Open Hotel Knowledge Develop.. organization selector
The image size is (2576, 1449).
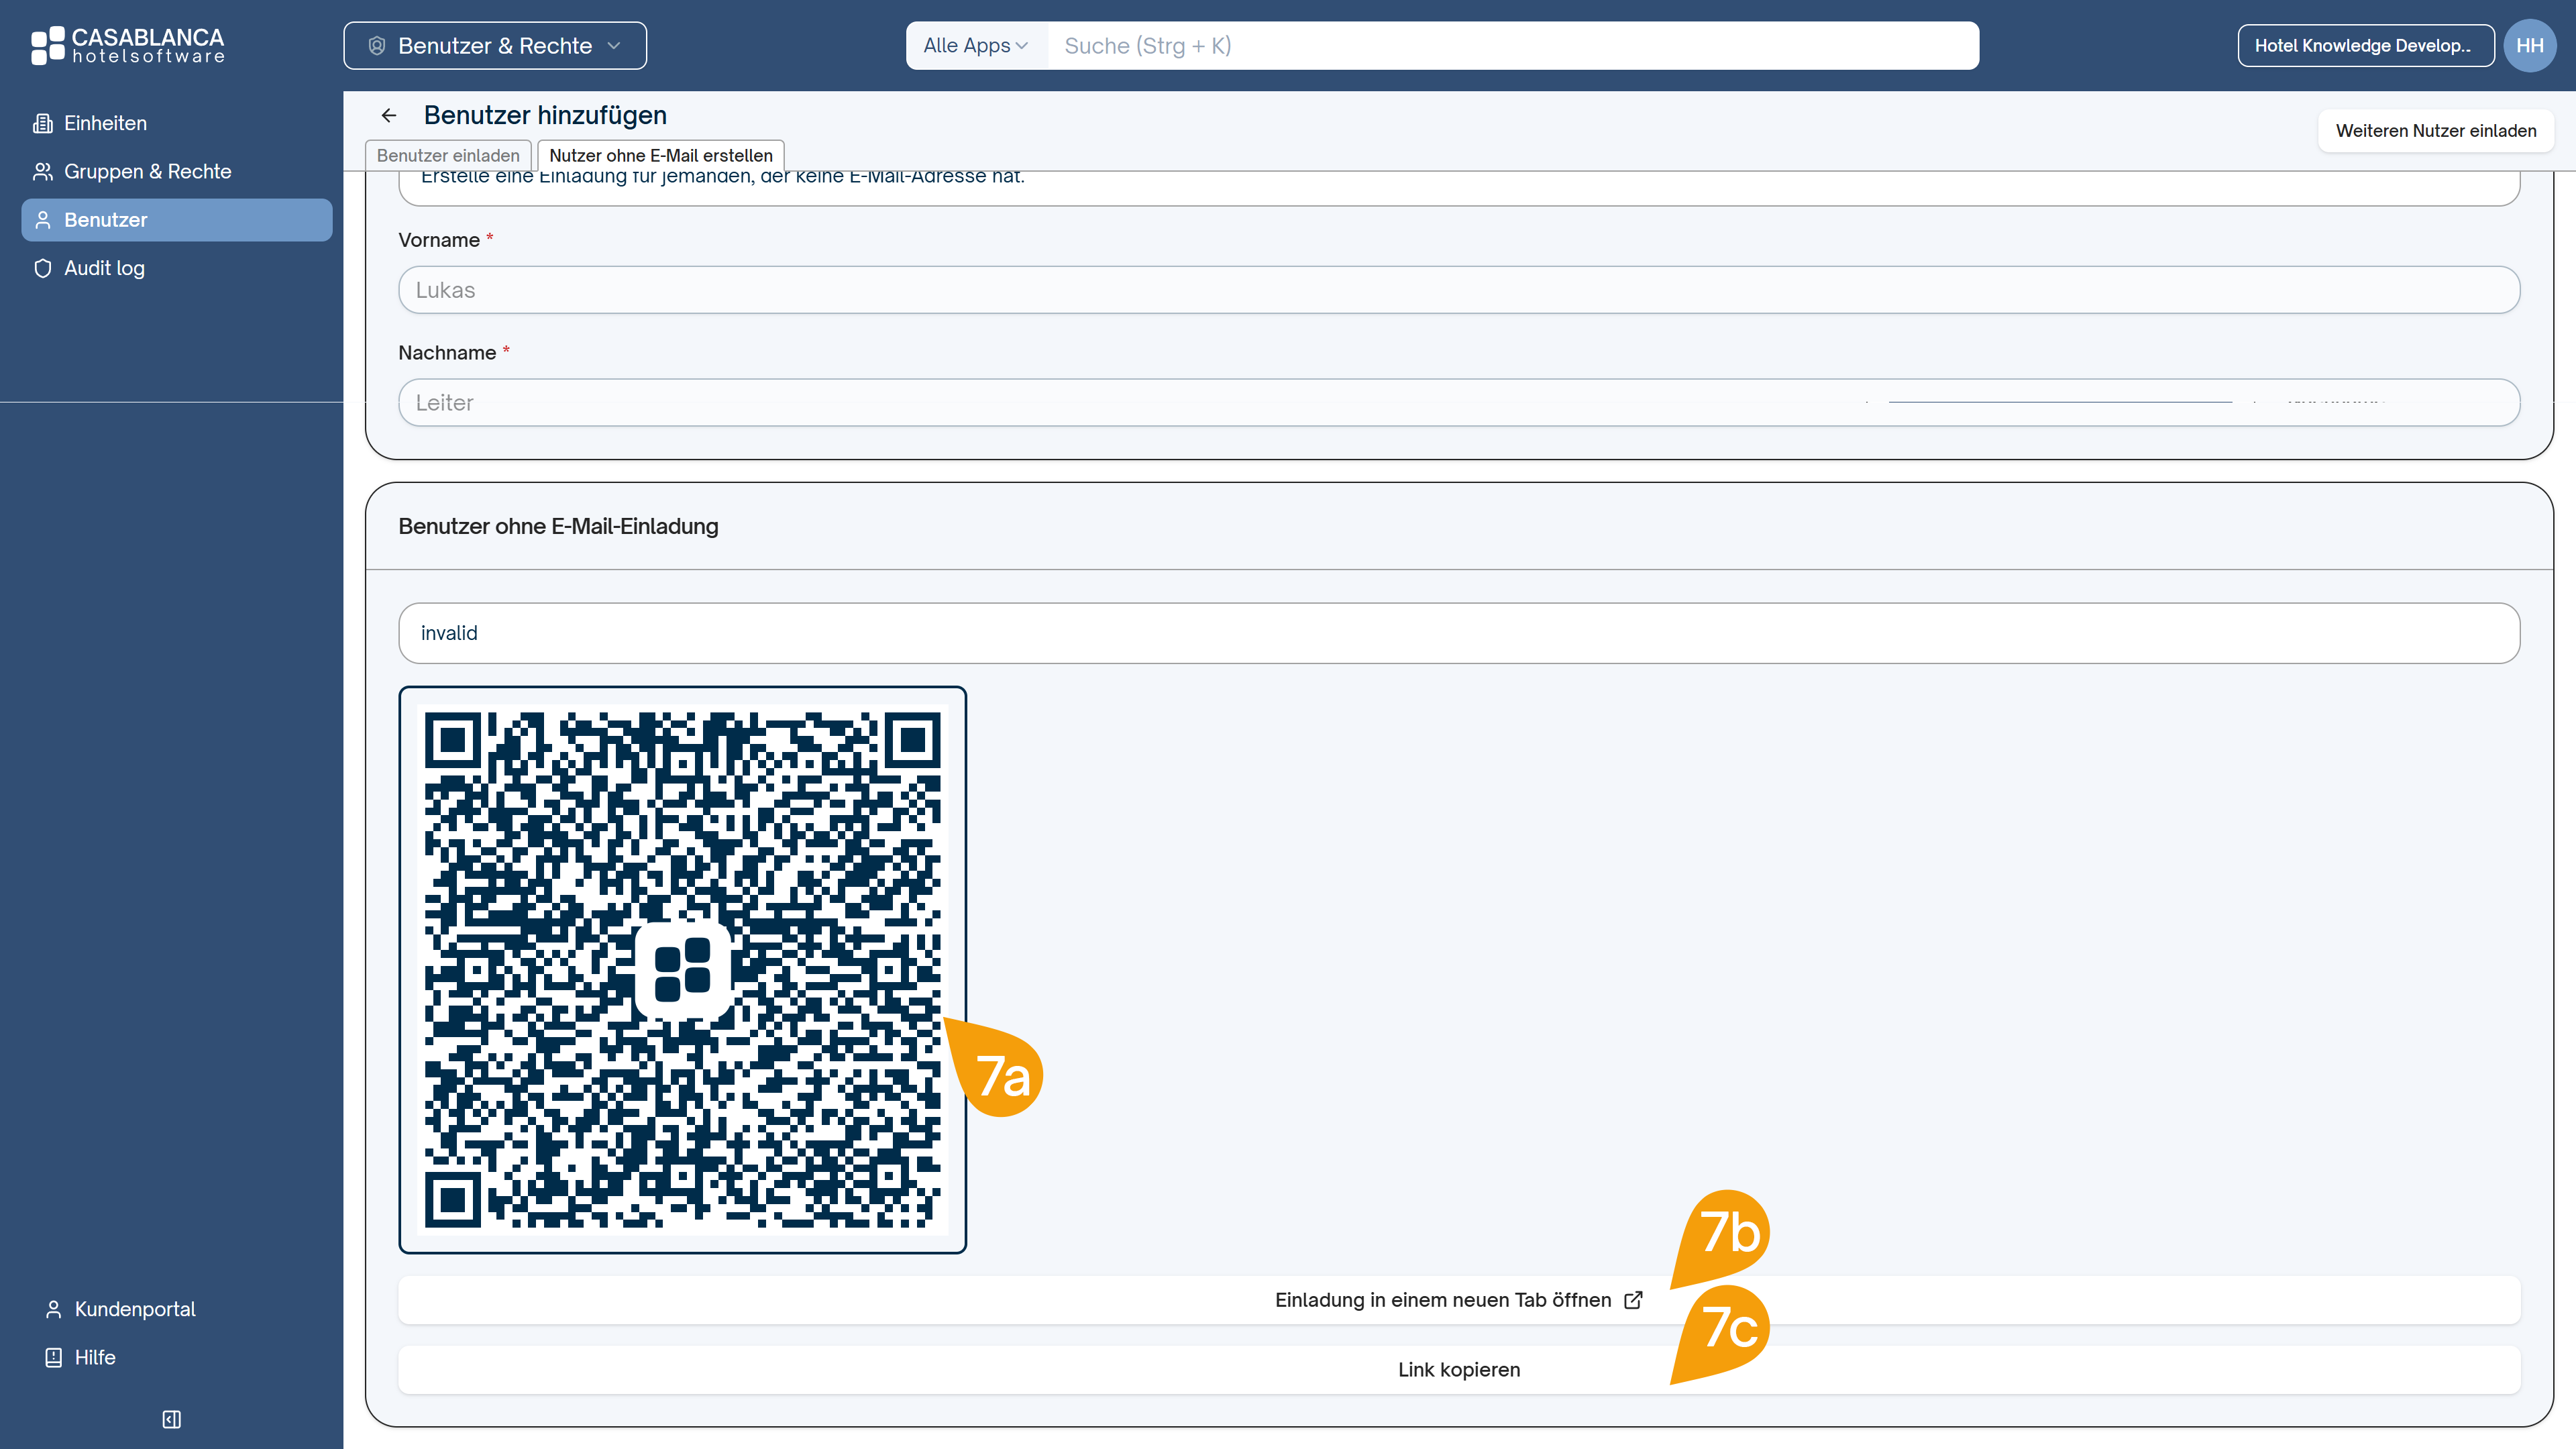click(x=2365, y=46)
